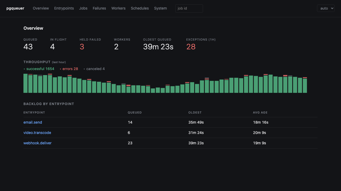Select the Oldest Queued 39m 23s value
Image resolution: width=341 pixels, height=191 pixels.
(x=158, y=47)
